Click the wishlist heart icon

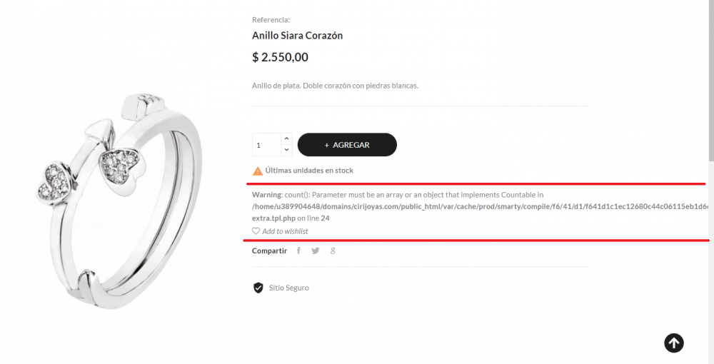(x=256, y=231)
